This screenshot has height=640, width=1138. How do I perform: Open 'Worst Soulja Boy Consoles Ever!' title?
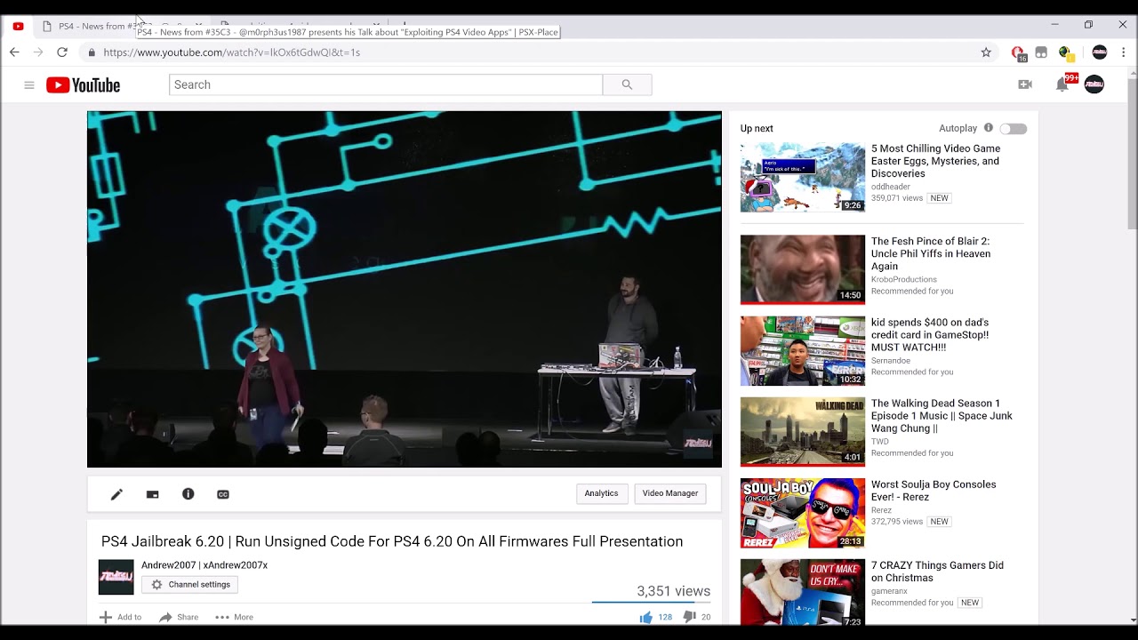[x=934, y=491]
